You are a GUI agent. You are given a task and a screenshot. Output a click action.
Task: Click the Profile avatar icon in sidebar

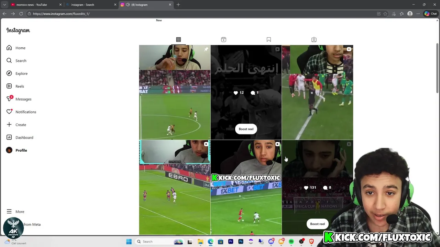tap(9, 150)
